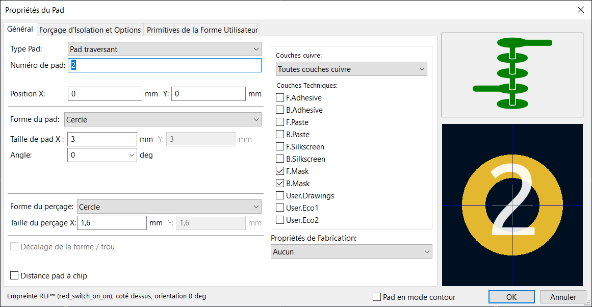The image size is (592, 307).
Task: Open Propriétés de Fabrication dropdown
Action: tap(351, 251)
